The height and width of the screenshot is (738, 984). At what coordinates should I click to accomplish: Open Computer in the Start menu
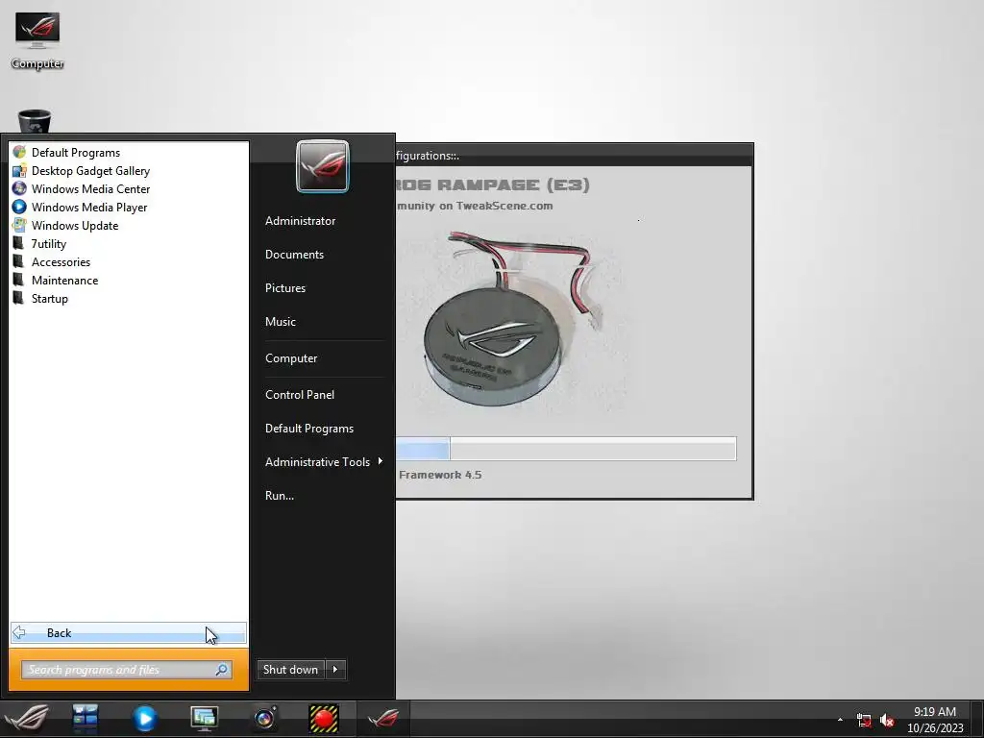click(291, 358)
